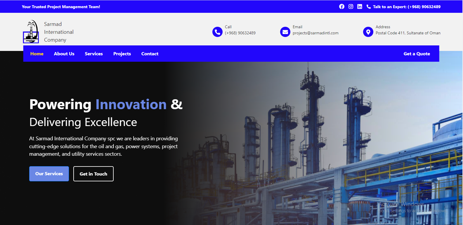Click 'Your Trusted Project Management Team!' text
463x225 pixels.
coord(61,7)
